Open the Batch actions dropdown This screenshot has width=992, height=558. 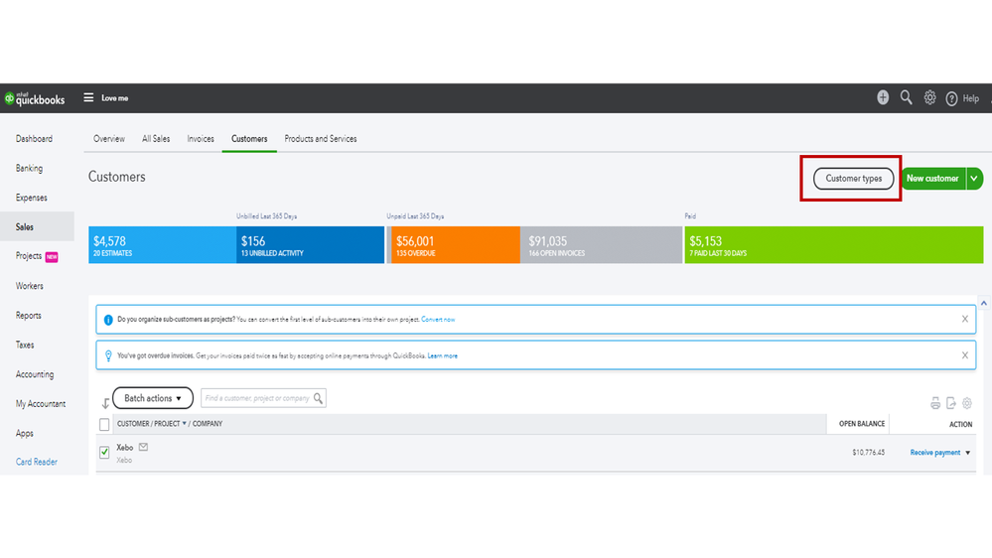153,398
